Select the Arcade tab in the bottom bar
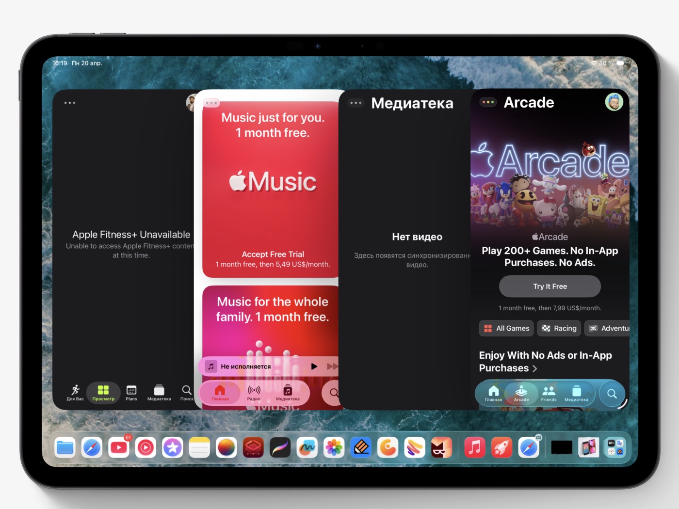This screenshot has width=679, height=509. [521, 394]
